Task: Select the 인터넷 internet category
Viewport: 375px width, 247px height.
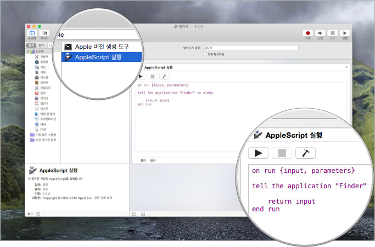Action: pos(41,98)
